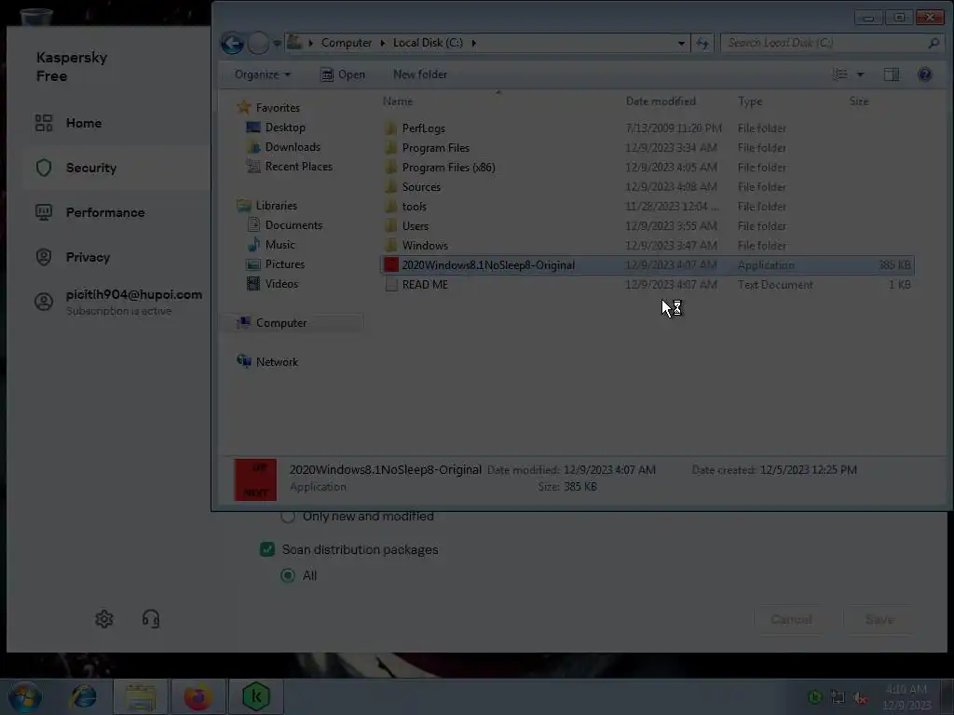Open the help question mark icon
Screen dimensions: 954x715
point(925,74)
